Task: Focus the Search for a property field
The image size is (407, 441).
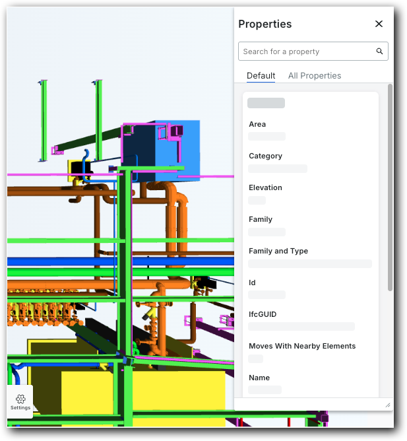Action: pyautogui.click(x=313, y=51)
